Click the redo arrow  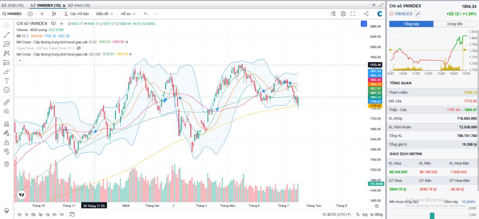point(155,14)
